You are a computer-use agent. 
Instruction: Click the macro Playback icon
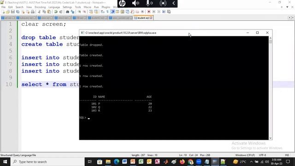tap(159, 12)
